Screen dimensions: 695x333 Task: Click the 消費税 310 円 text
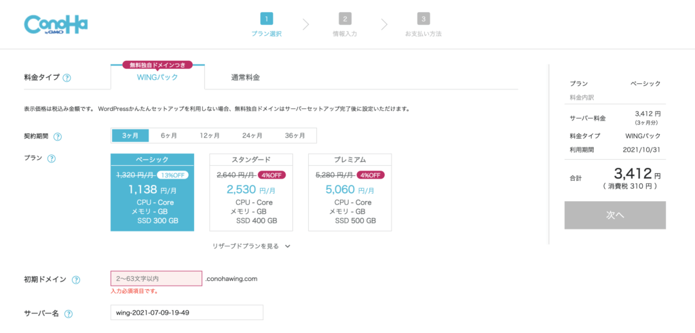[631, 187]
